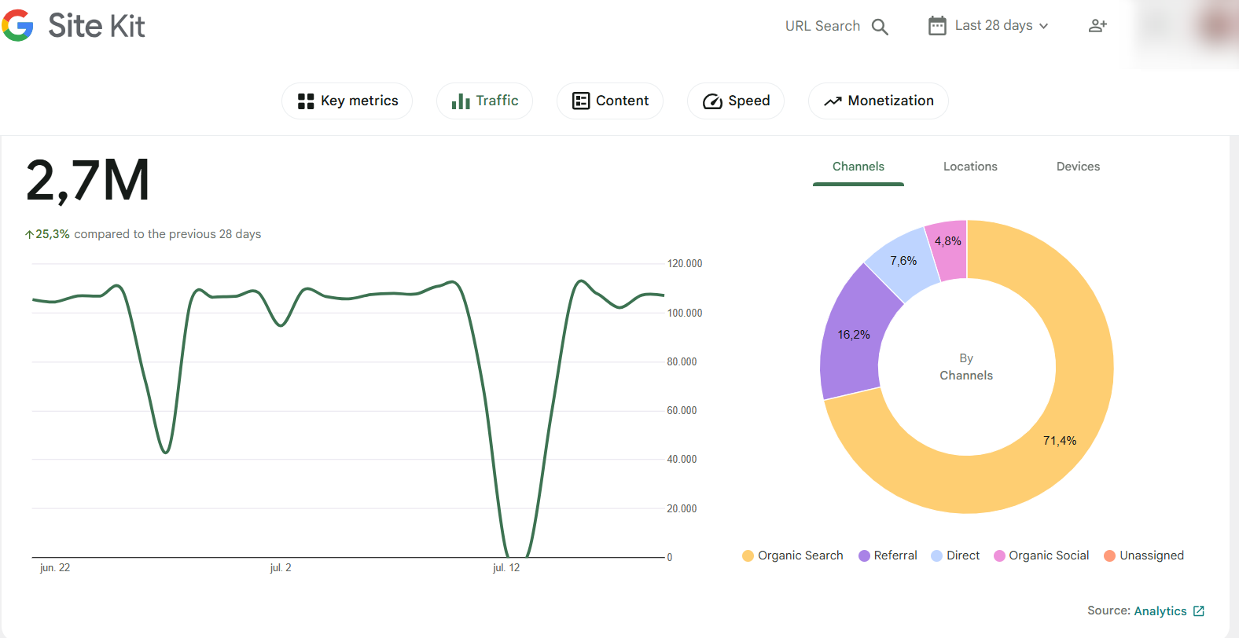Click the Traffic bar chart icon

(x=461, y=101)
